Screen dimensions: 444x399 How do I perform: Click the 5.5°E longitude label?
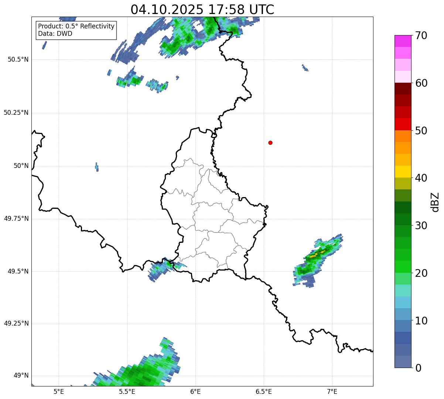[x=127, y=391]
